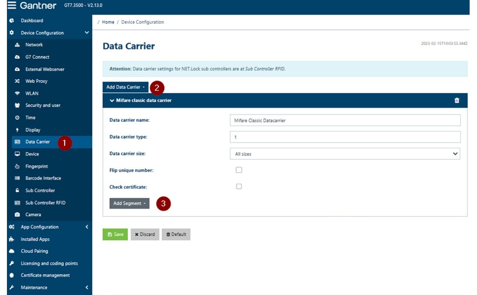
Task: Open the Data carrier size dropdown
Action: pos(345,154)
